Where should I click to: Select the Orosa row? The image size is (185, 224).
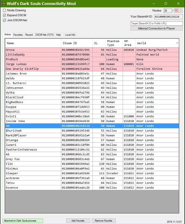92,50
